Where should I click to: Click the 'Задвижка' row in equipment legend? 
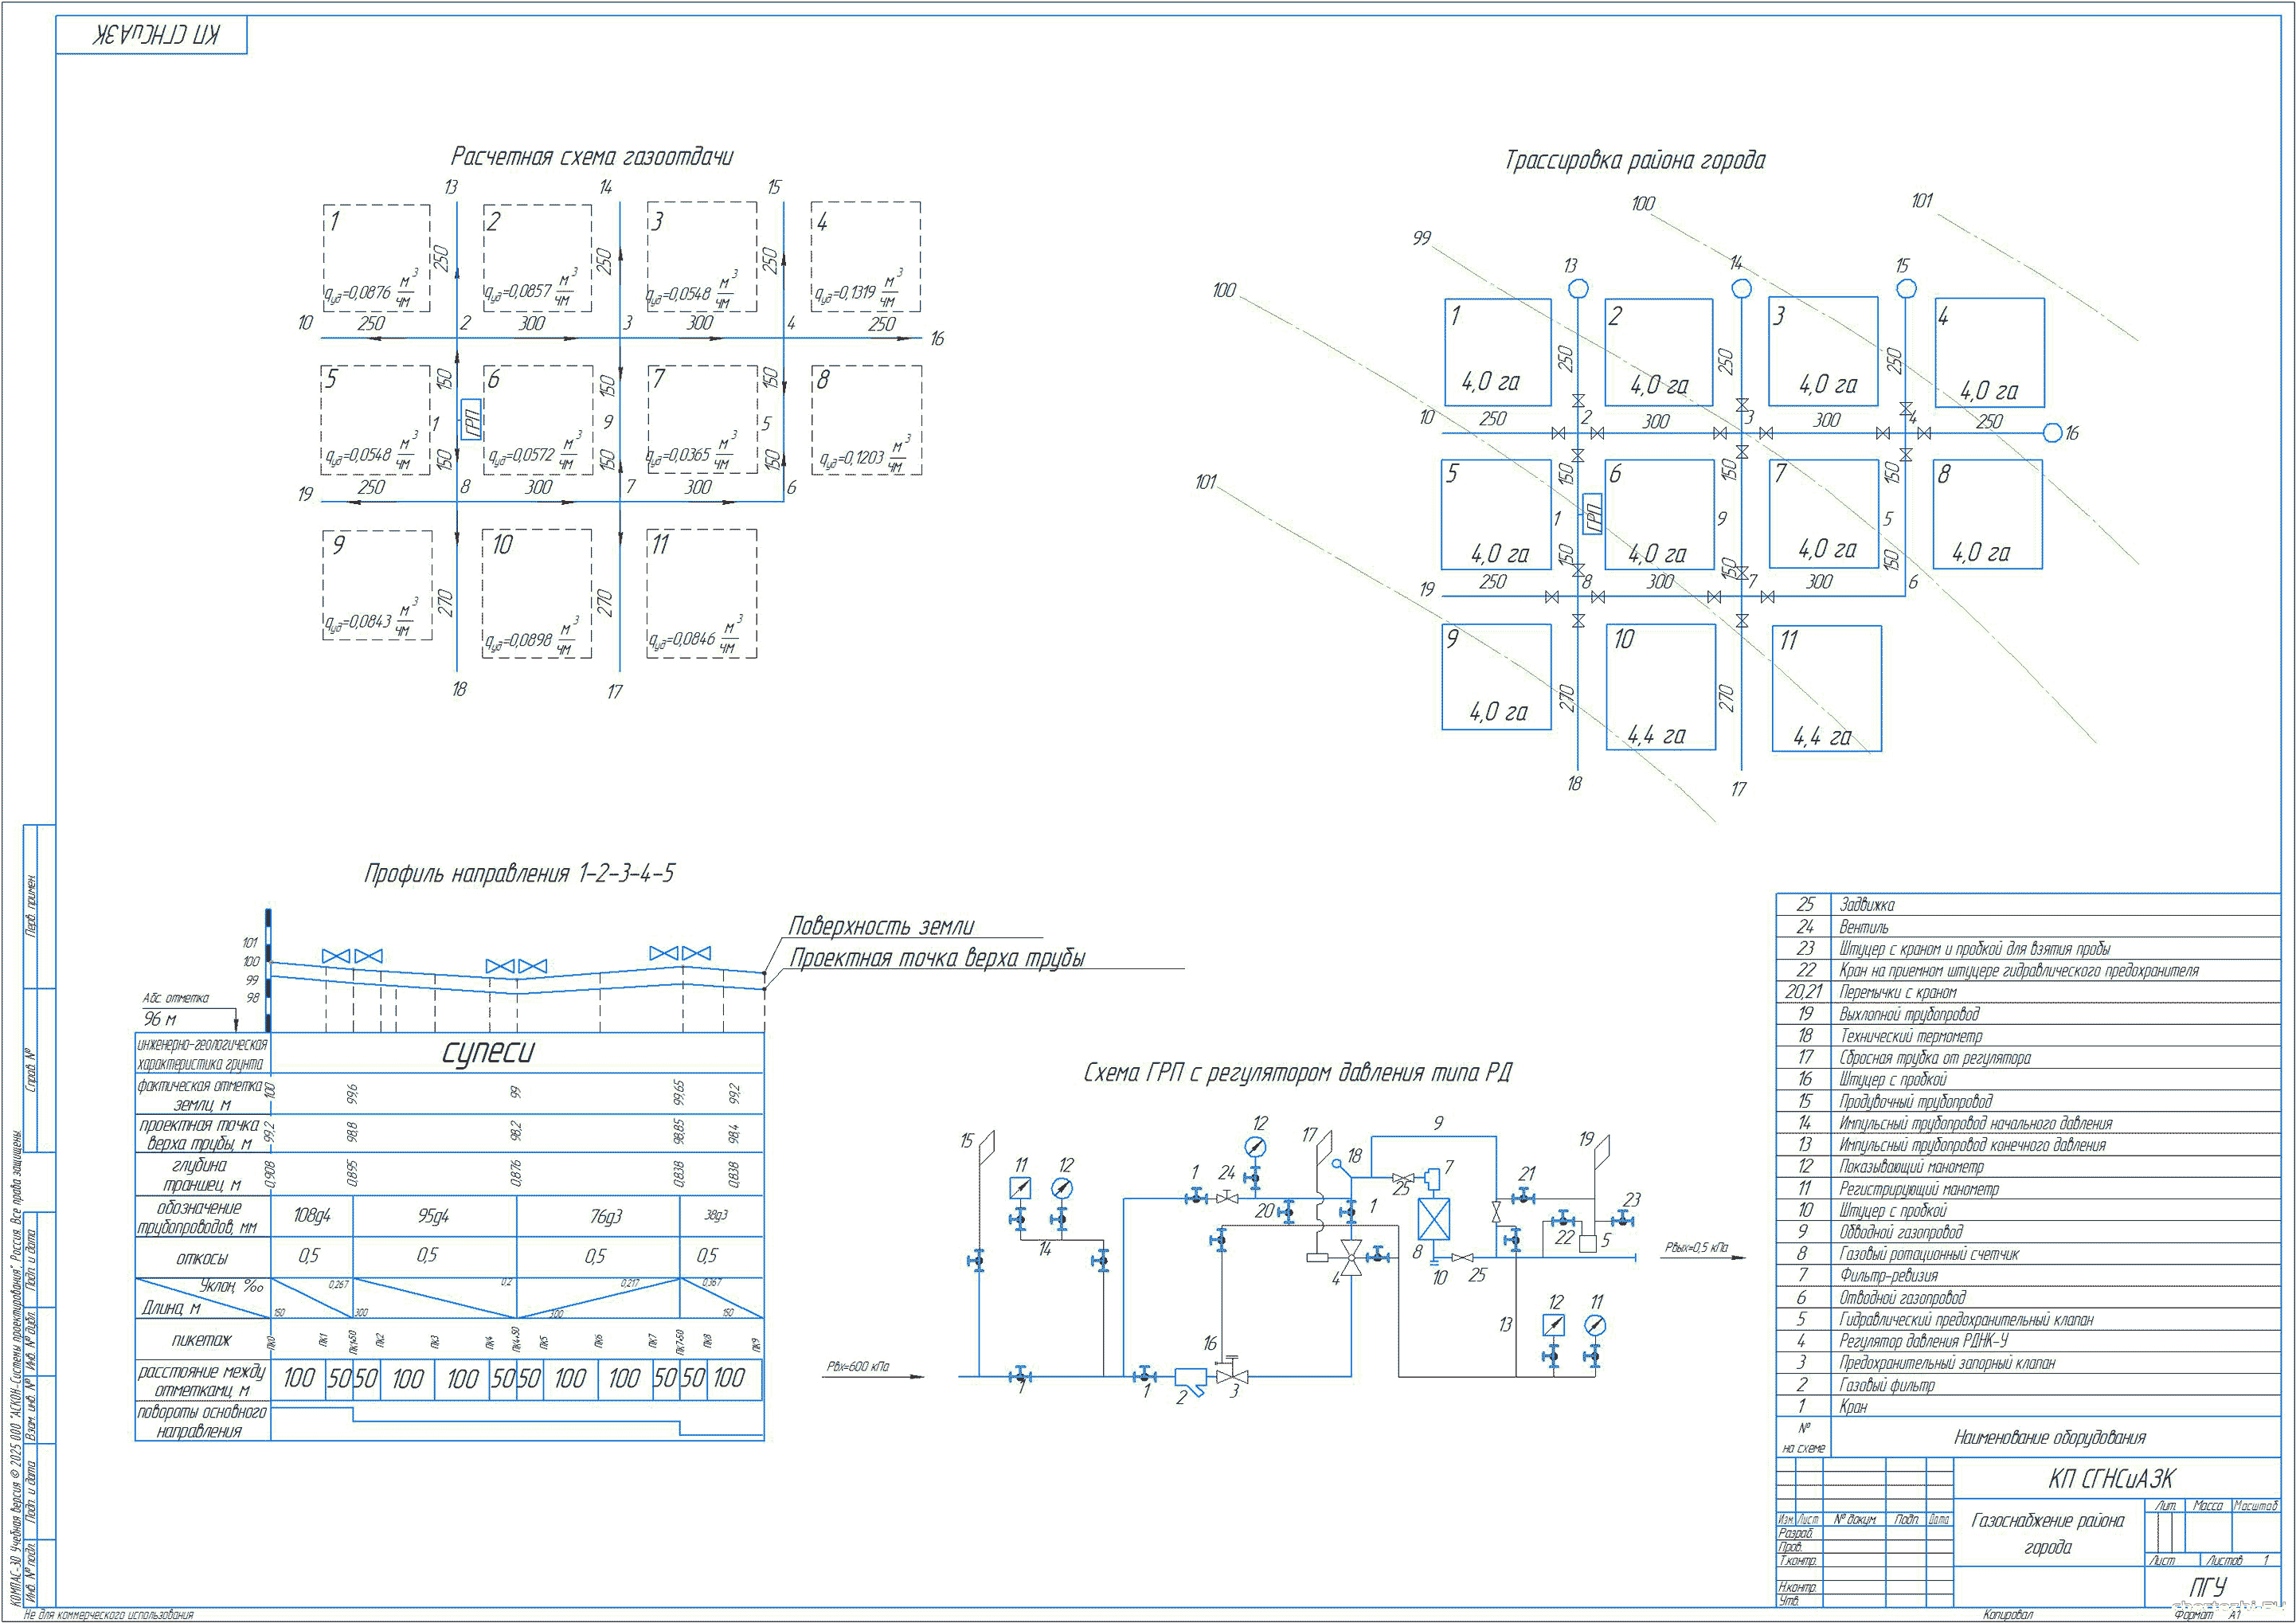point(1867,905)
